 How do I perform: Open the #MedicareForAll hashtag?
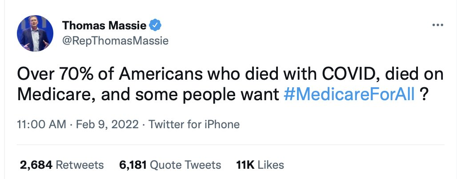pos(349,94)
